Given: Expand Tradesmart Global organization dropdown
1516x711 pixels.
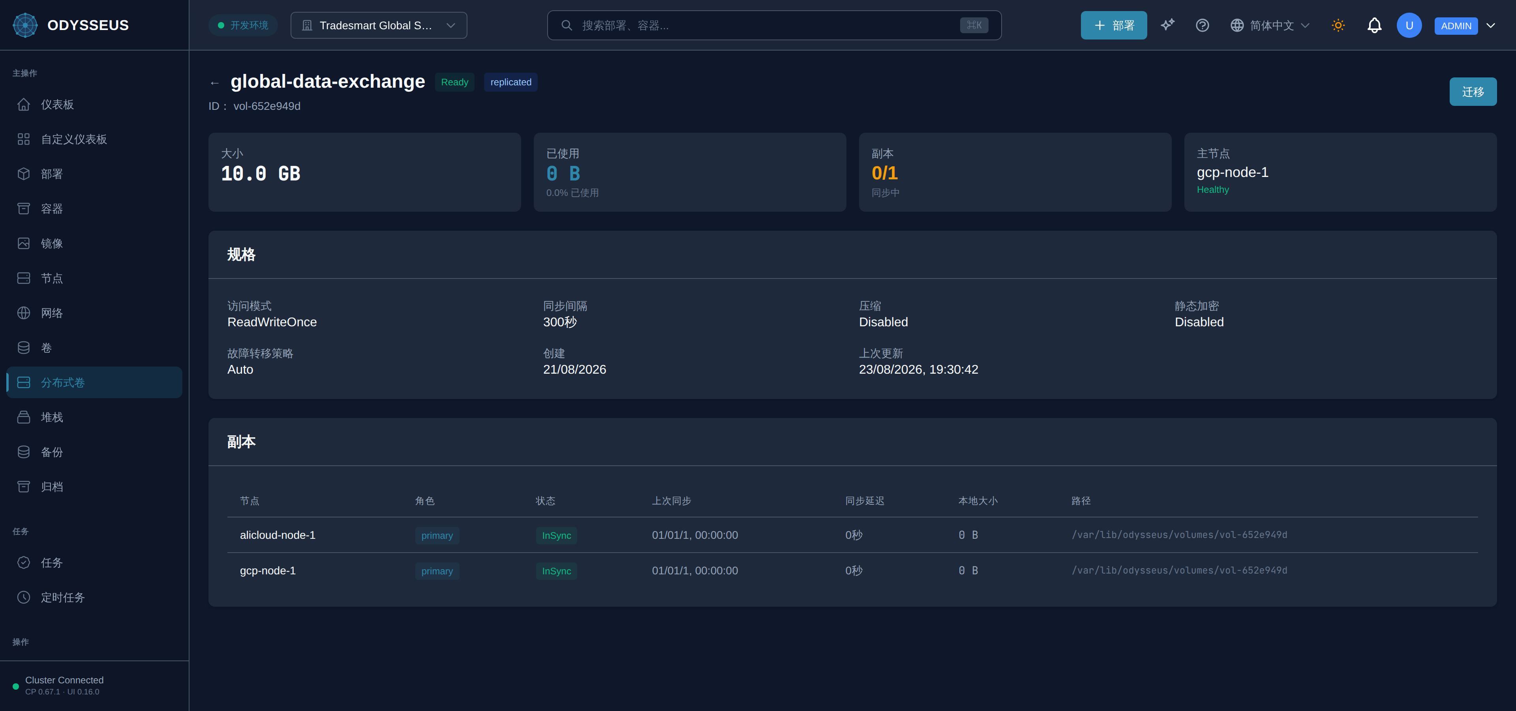Looking at the screenshot, I should coord(379,25).
